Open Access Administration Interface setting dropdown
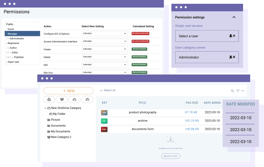Image resolution: width=264 pixels, height=167 pixels. click(x=105, y=41)
